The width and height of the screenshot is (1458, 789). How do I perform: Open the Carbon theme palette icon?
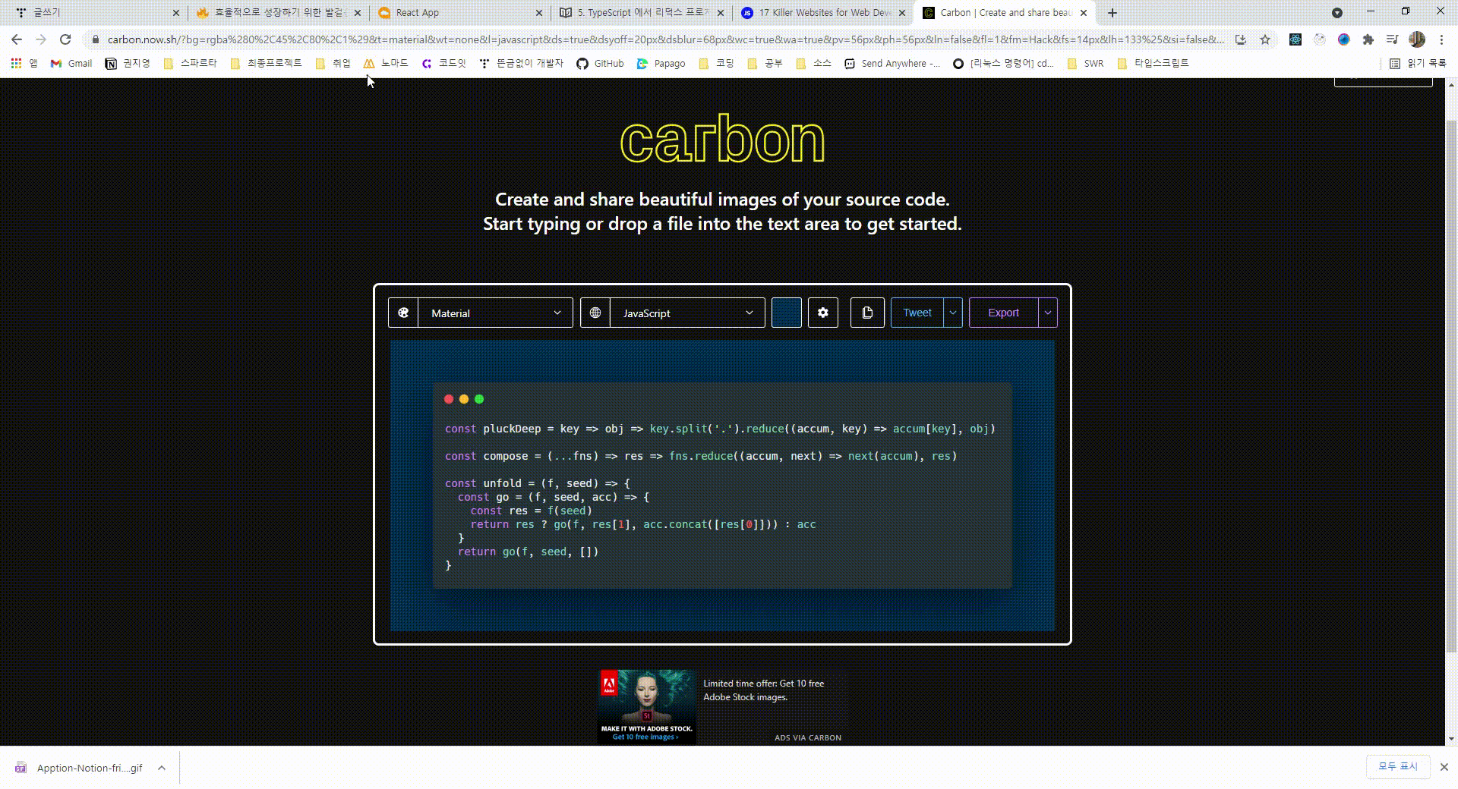[x=403, y=313]
